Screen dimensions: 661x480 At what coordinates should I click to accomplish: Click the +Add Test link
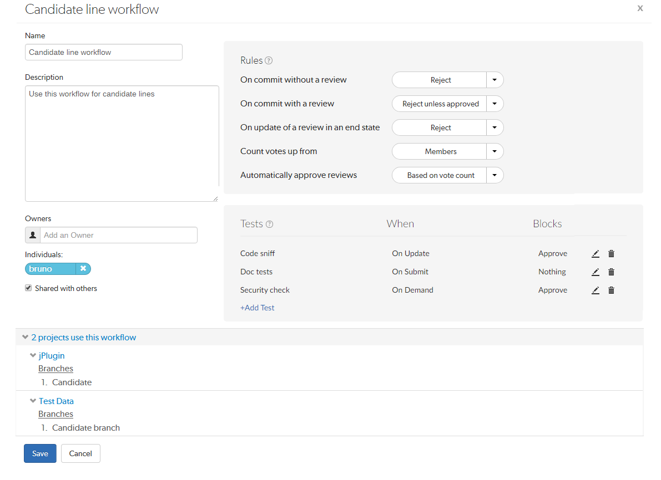coord(257,307)
